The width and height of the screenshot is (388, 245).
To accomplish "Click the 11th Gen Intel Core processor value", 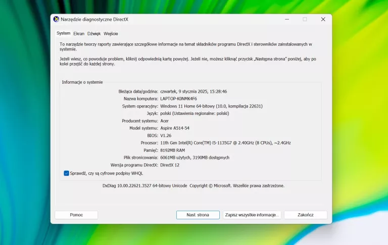I will click(225, 143).
